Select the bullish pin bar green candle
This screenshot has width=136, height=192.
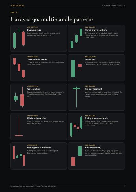[76, 97]
